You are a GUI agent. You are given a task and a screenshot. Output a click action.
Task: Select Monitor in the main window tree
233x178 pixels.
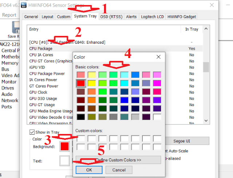[9, 82]
